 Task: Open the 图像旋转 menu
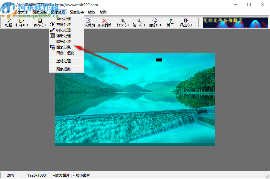(77, 12)
